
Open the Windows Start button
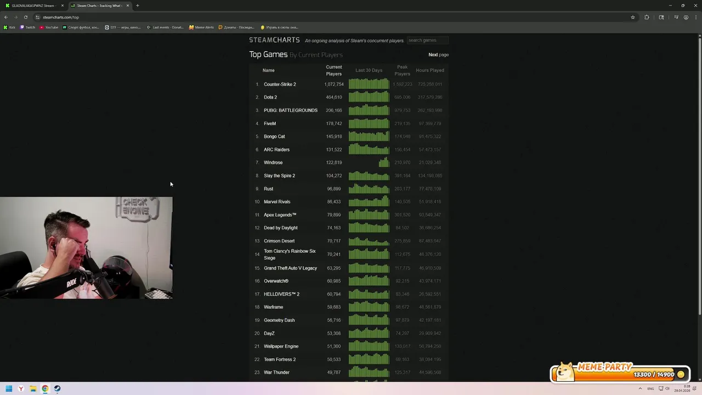tap(9, 388)
